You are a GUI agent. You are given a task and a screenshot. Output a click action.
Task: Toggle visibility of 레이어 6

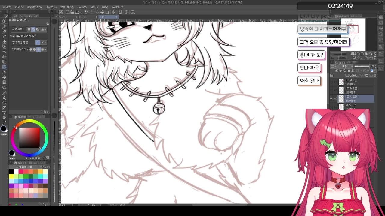(x=332, y=90)
